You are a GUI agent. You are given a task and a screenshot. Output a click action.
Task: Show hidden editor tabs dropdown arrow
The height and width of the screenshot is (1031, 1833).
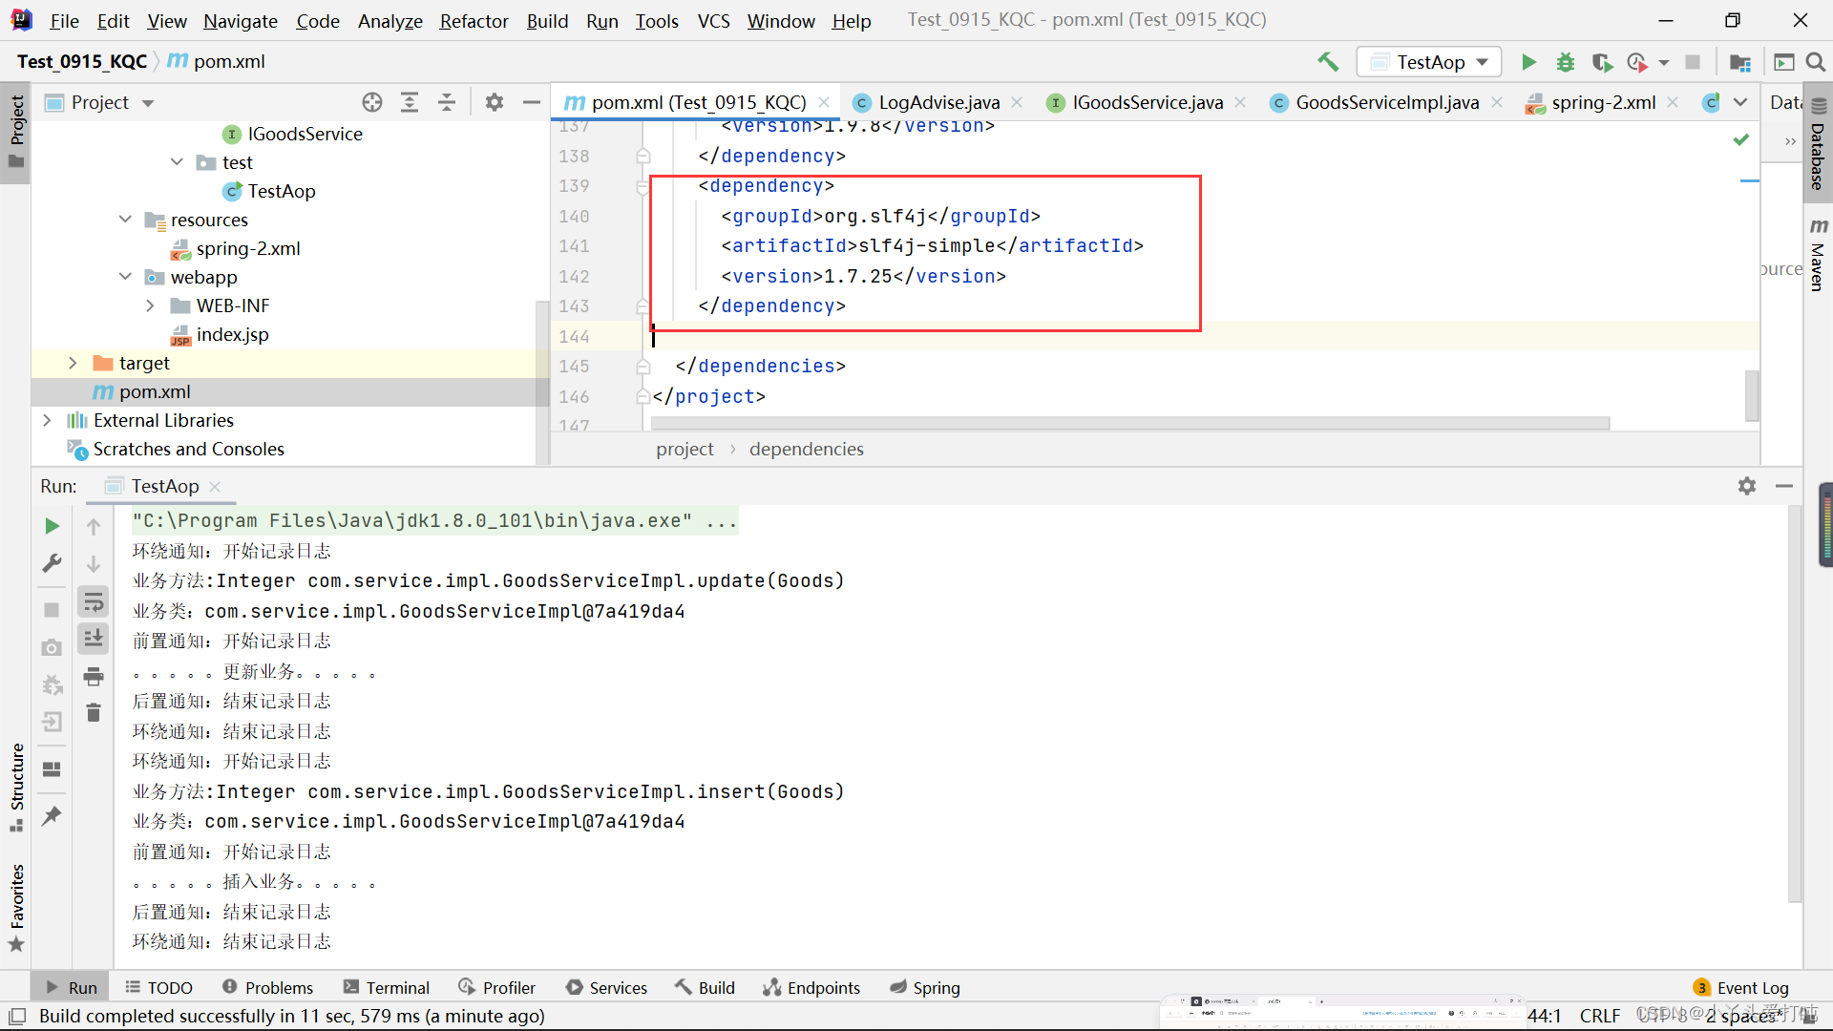point(1740,102)
